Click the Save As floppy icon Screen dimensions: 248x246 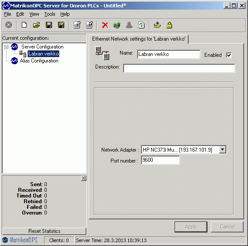point(61,25)
